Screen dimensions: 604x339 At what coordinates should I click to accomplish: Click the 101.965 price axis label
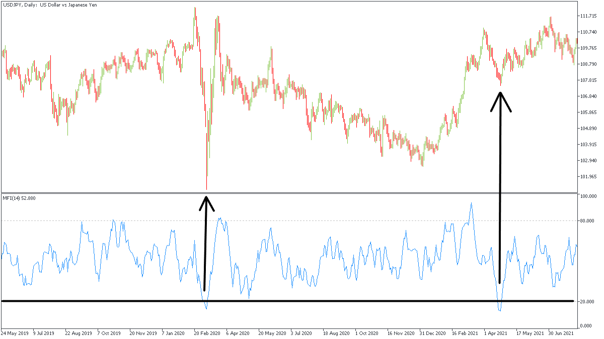(x=588, y=177)
